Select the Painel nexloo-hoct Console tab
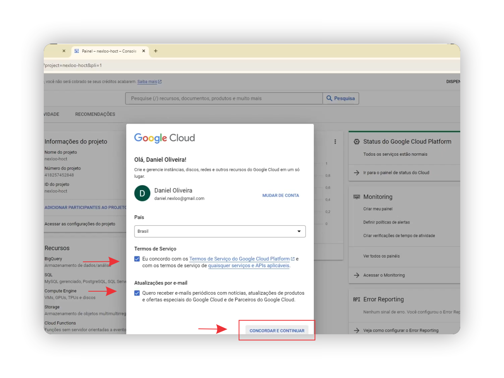 point(109,51)
